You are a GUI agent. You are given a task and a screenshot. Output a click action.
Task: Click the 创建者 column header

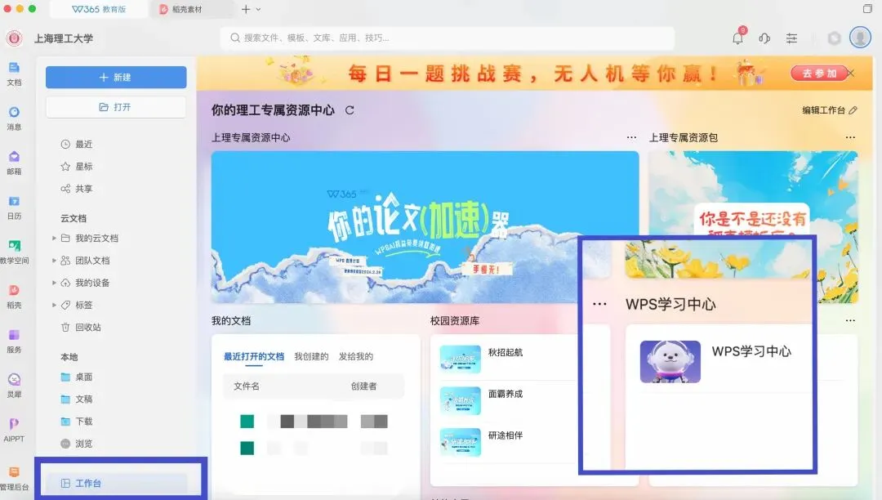pos(363,386)
